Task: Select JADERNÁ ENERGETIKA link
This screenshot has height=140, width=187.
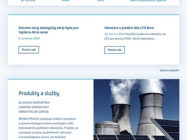Action: click(34, 107)
